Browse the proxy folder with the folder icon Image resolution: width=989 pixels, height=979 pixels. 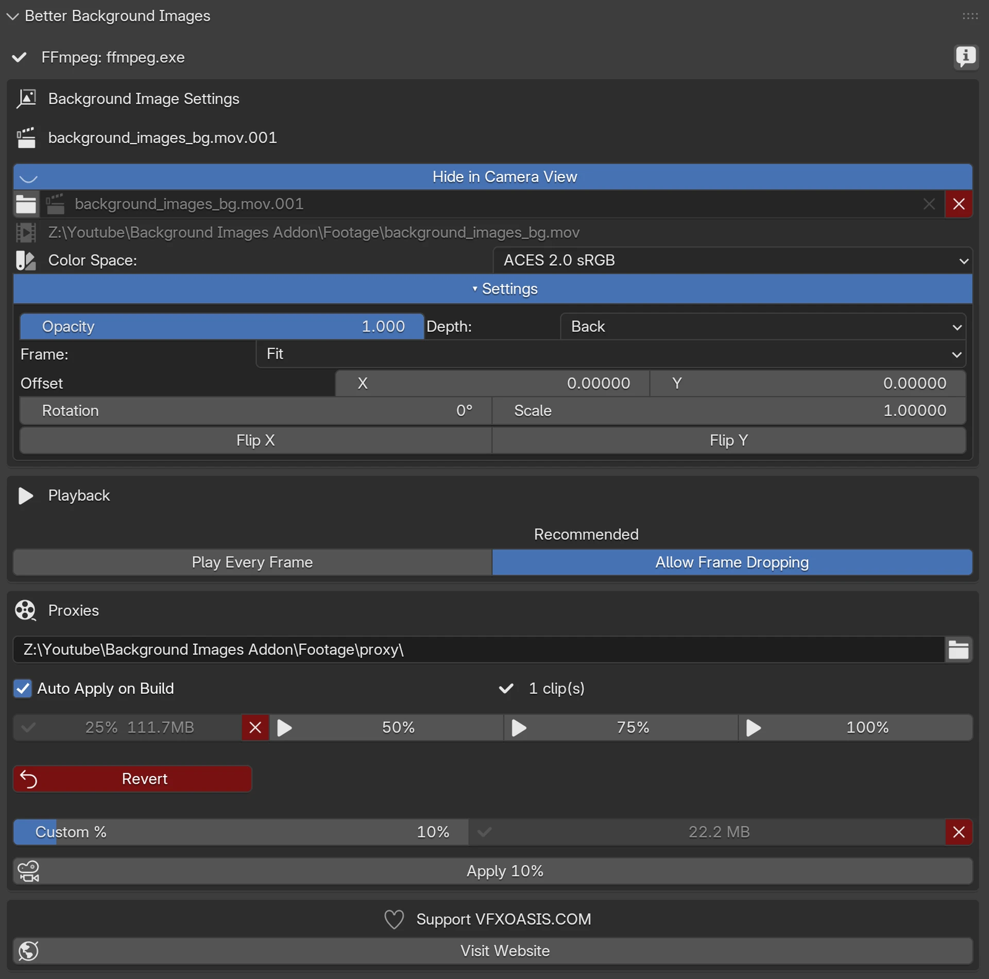coord(958,650)
